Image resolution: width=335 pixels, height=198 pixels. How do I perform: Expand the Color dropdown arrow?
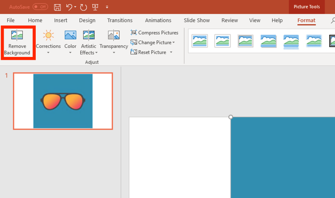click(70, 53)
